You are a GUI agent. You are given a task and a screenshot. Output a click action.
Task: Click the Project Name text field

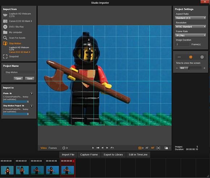point(20,72)
